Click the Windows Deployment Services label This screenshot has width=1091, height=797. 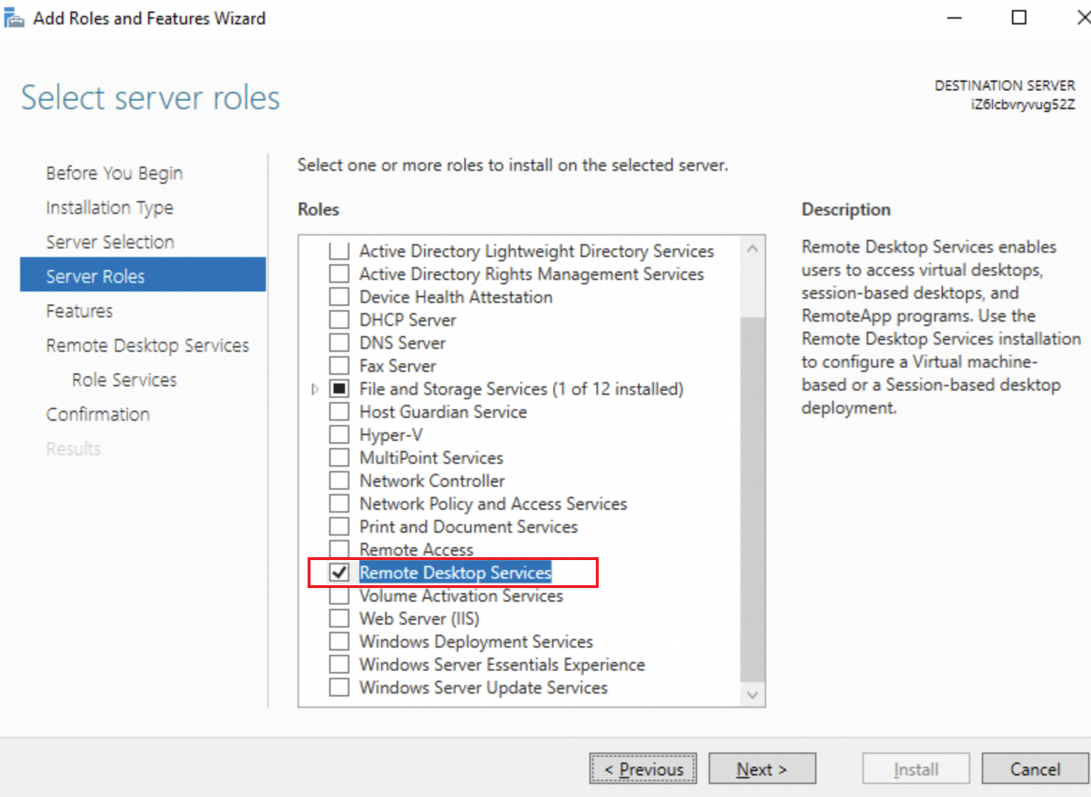coord(476,641)
